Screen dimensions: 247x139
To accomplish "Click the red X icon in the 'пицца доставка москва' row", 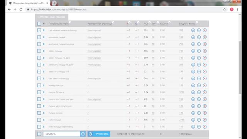I will (x=205, y=99).
